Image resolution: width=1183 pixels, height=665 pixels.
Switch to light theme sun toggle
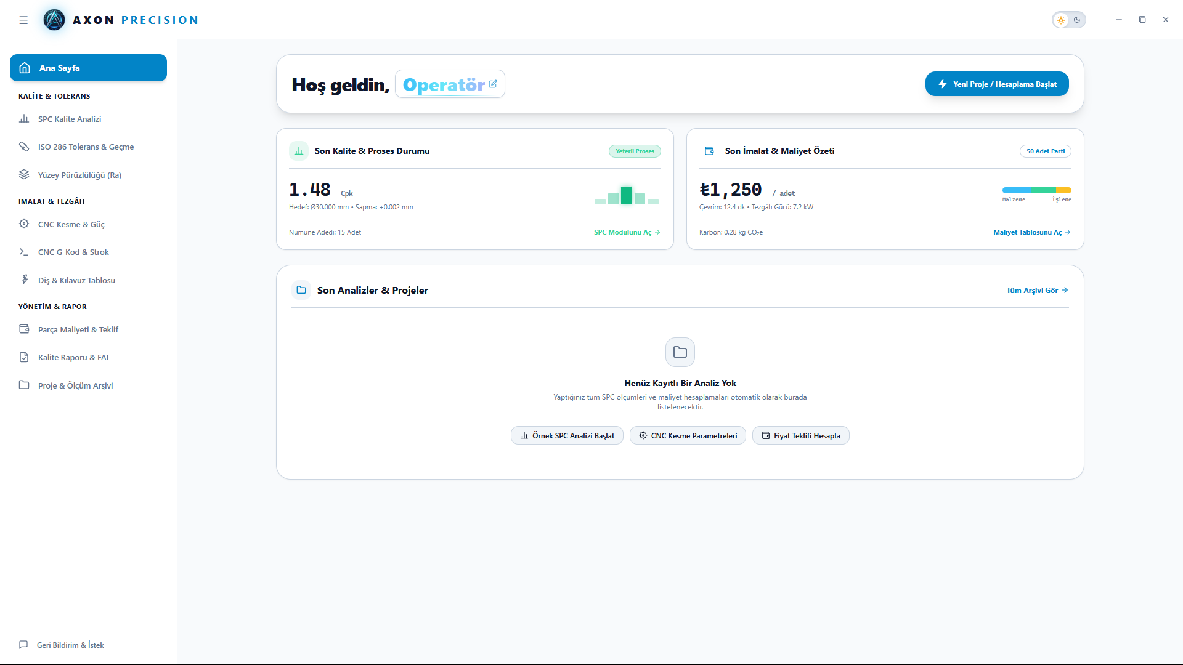[x=1061, y=20]
